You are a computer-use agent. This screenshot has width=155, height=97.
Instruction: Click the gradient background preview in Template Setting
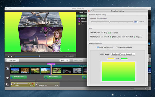tap(118, 71)
